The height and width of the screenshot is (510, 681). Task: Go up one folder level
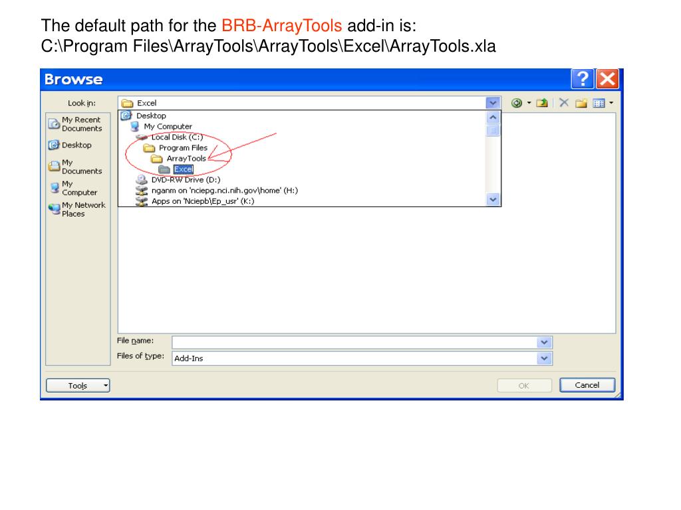pyautogui.click(x=542, y=103)
